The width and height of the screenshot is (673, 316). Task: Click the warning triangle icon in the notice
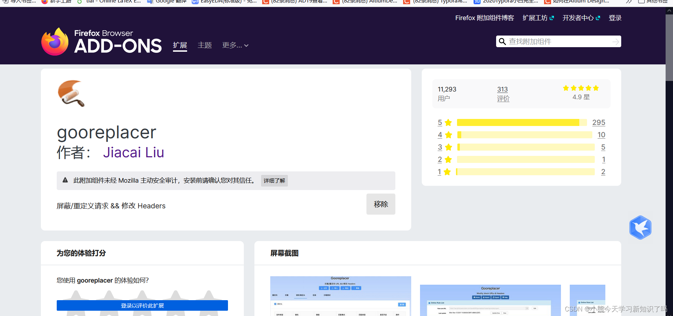(x=65, y=180)
